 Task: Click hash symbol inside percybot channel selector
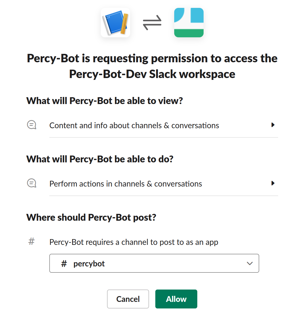point(64,264)
